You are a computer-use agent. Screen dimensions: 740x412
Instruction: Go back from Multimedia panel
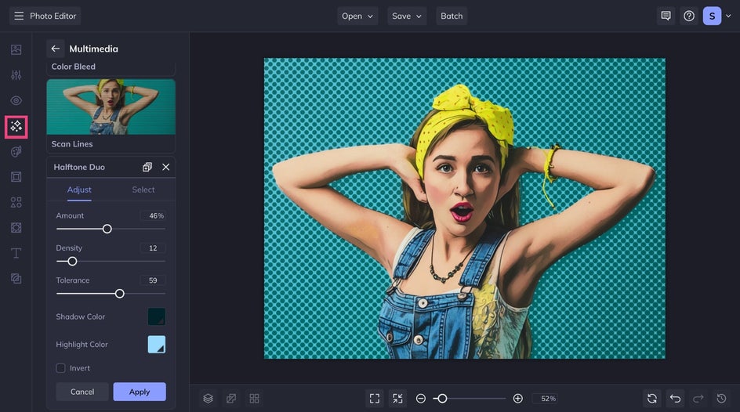(55, 49)
